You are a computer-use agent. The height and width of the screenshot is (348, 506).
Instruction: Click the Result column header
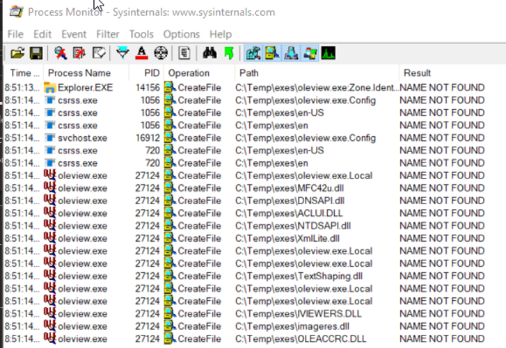tap(452, 73)
